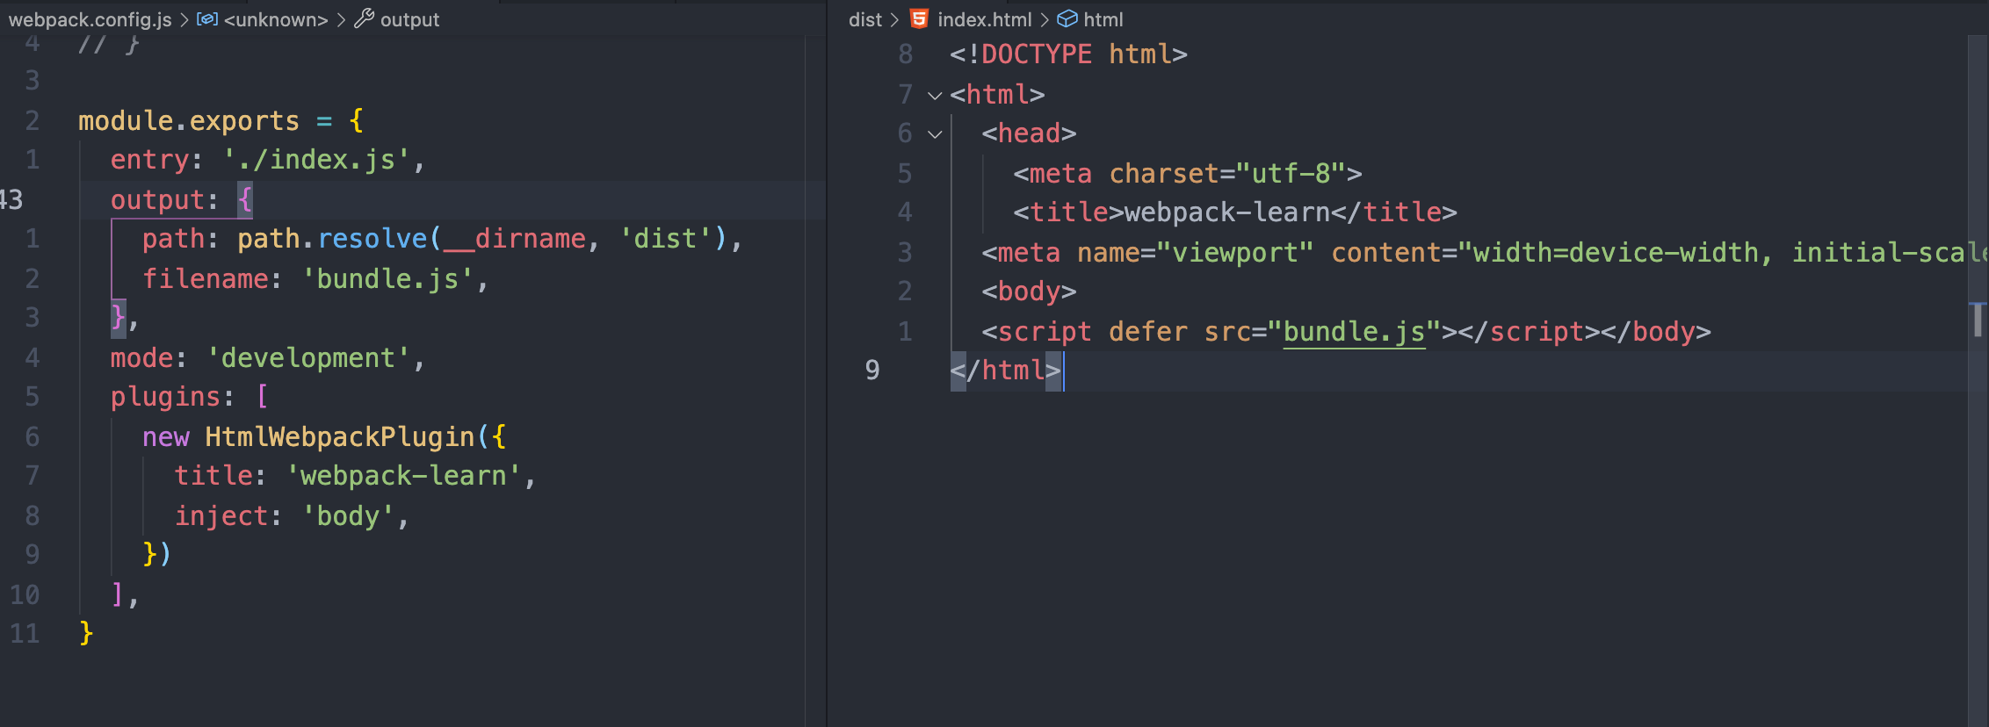Follow the bundle.js link in script tag
The image size is (1989, 727).
1354,332
